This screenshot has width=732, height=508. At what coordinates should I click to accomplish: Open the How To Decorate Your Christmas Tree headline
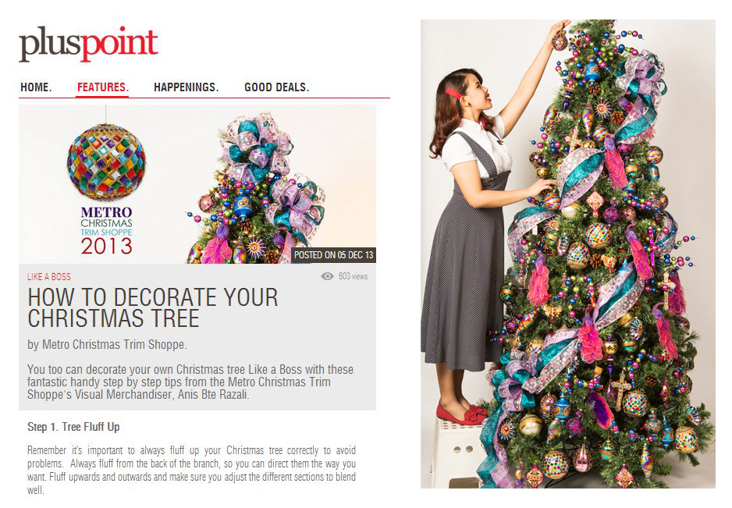(x=153, y=308)
